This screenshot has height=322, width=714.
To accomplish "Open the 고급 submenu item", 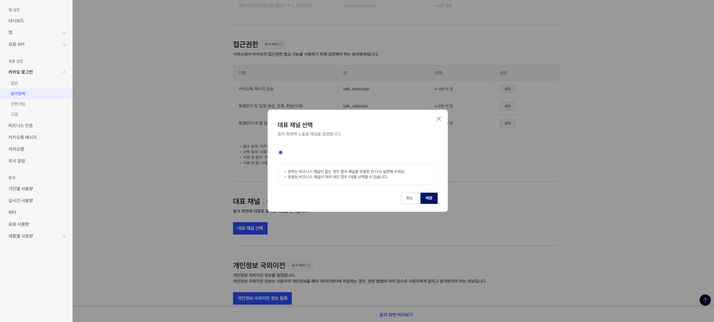I will pos(14,114).
